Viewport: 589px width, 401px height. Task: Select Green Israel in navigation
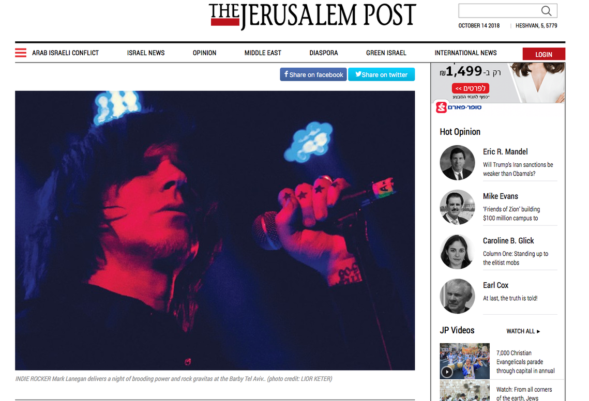click(x=386, y=53)
